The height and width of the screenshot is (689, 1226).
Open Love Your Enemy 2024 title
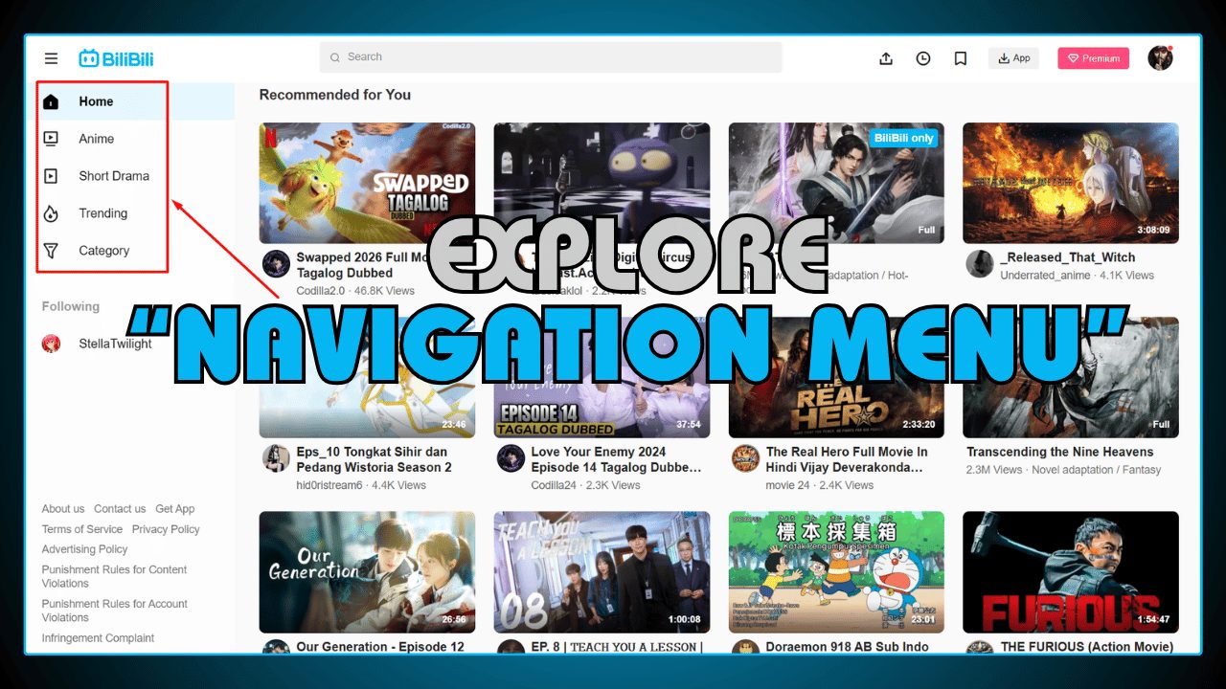(616, 459)
